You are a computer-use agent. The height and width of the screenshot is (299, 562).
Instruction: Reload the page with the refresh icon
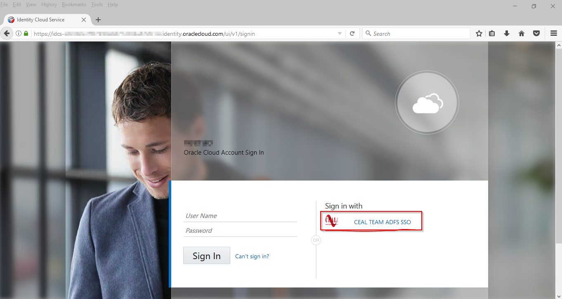(x=352, y=34)
